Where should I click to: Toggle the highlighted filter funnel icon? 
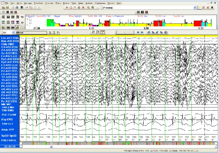103,32
